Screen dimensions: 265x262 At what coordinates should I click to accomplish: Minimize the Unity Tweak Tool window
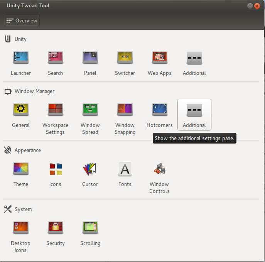tap(250, 6)
